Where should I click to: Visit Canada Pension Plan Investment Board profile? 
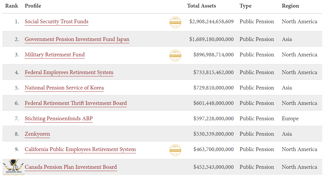click(x=71, y=167)
